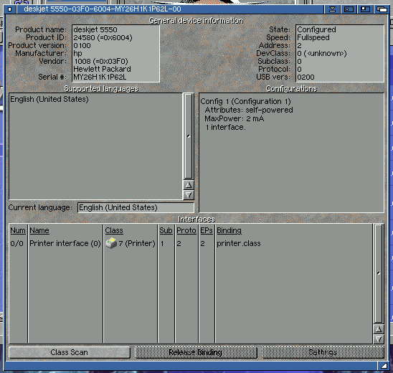
Task: Click Attributes: self-powered line
Action: coord(249,110)
